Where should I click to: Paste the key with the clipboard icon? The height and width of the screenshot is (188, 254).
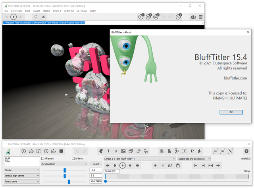(178, 165)
